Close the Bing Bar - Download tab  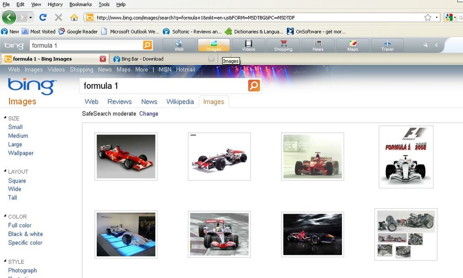(211, 59)
